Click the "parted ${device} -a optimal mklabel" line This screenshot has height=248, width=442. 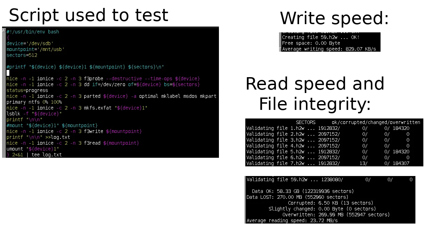pos(112,96)
